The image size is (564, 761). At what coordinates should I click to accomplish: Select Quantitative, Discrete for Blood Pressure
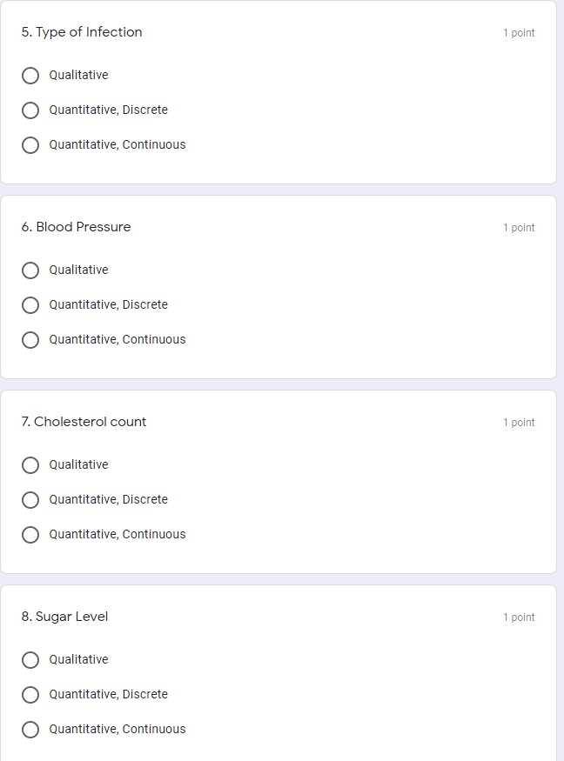click(x=30, y=305)
